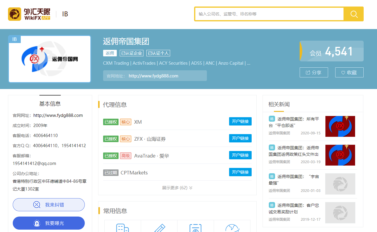Screen dimensions: 377x232
Task: Open the AvaTrade · 爱华 broker name
Action: coord(151,156)
